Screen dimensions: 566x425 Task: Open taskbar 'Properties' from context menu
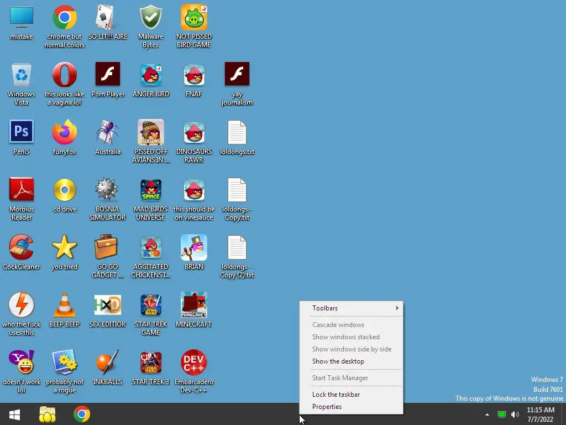point(351,407)
